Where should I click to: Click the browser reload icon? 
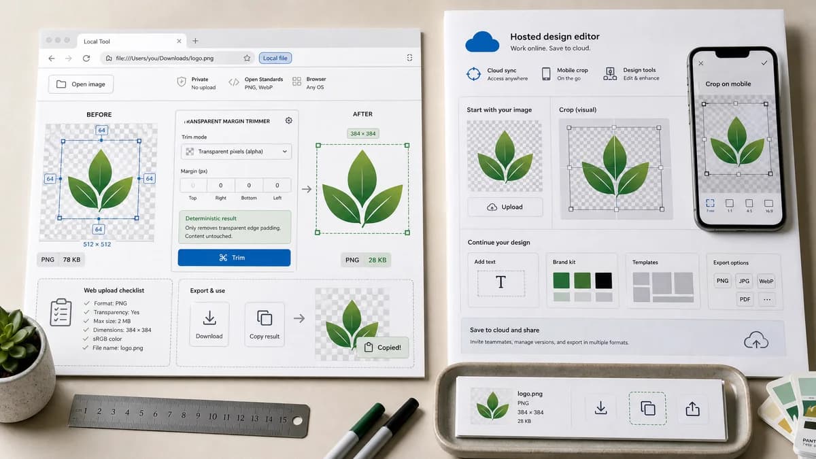click(86, 58)
